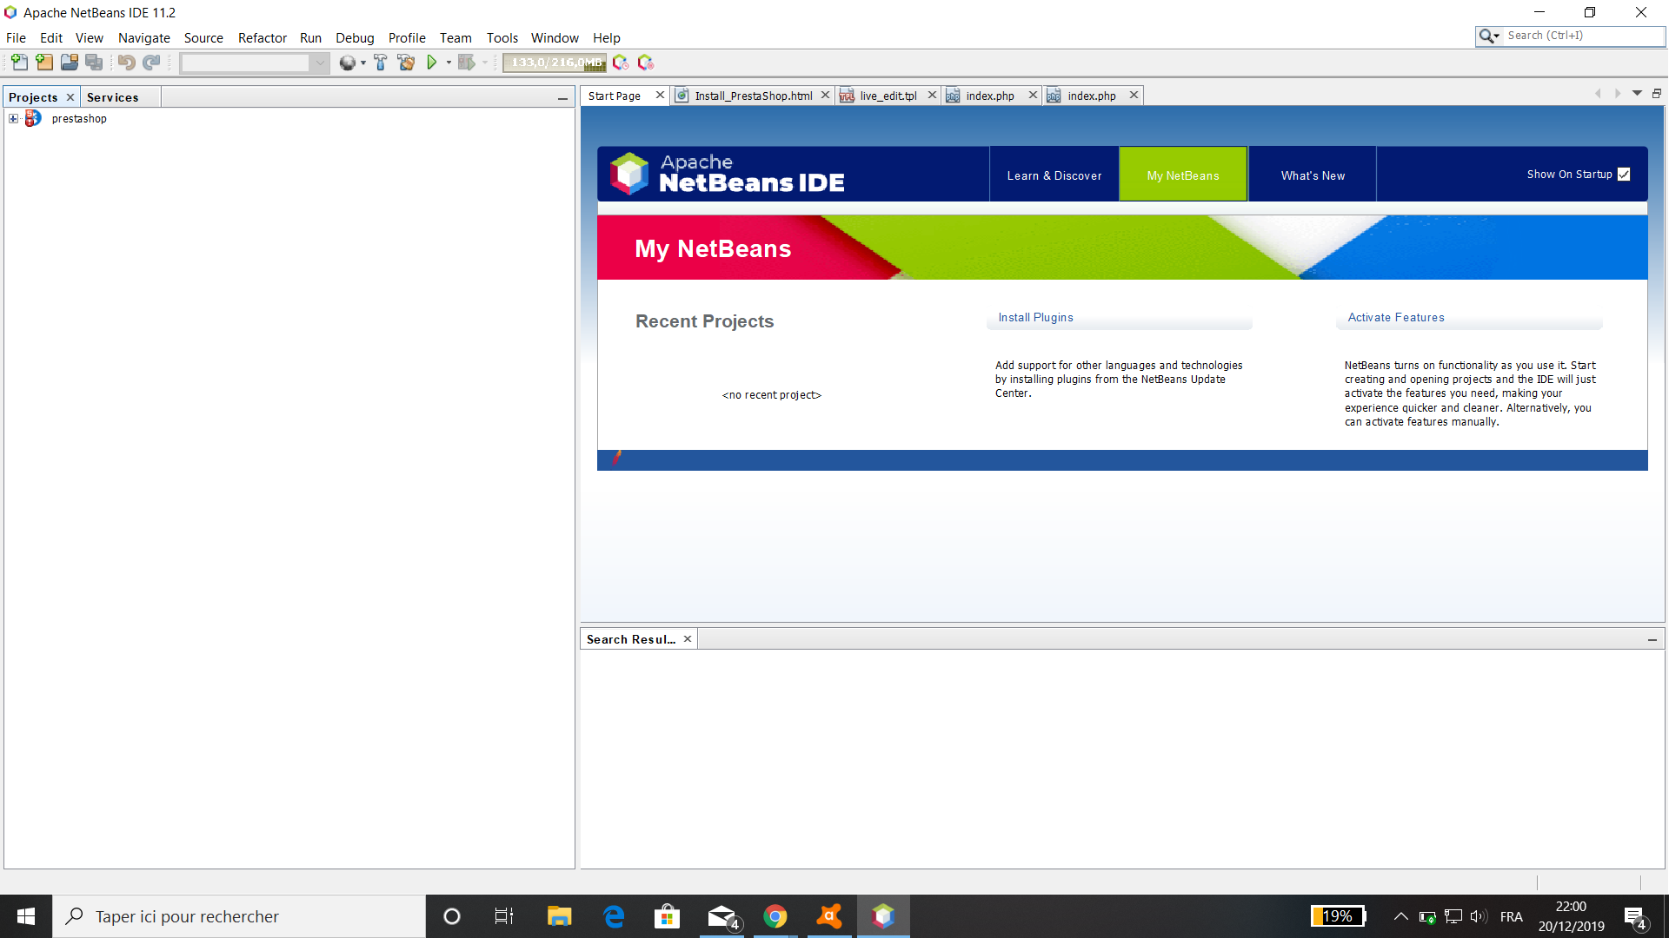
Task: Click the Open Project toolbar icon
Action: pyautogui.click(x=70, y=63)
